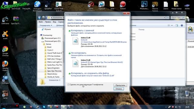
Task: Open the view options dropdown arrow in Explorer
Action: tap(172, 25)
